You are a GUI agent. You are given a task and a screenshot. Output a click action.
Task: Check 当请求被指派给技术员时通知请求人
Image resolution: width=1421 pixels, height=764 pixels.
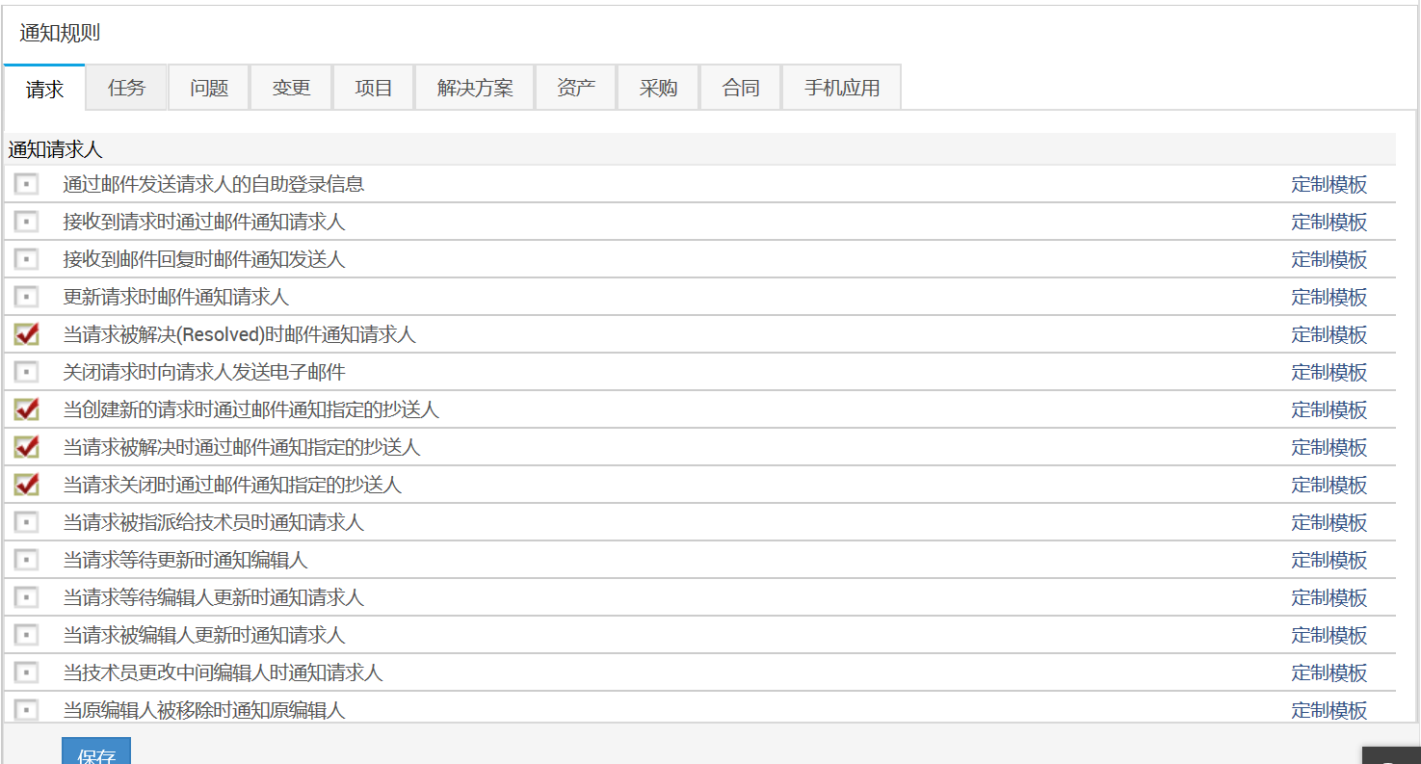[26, 522]
